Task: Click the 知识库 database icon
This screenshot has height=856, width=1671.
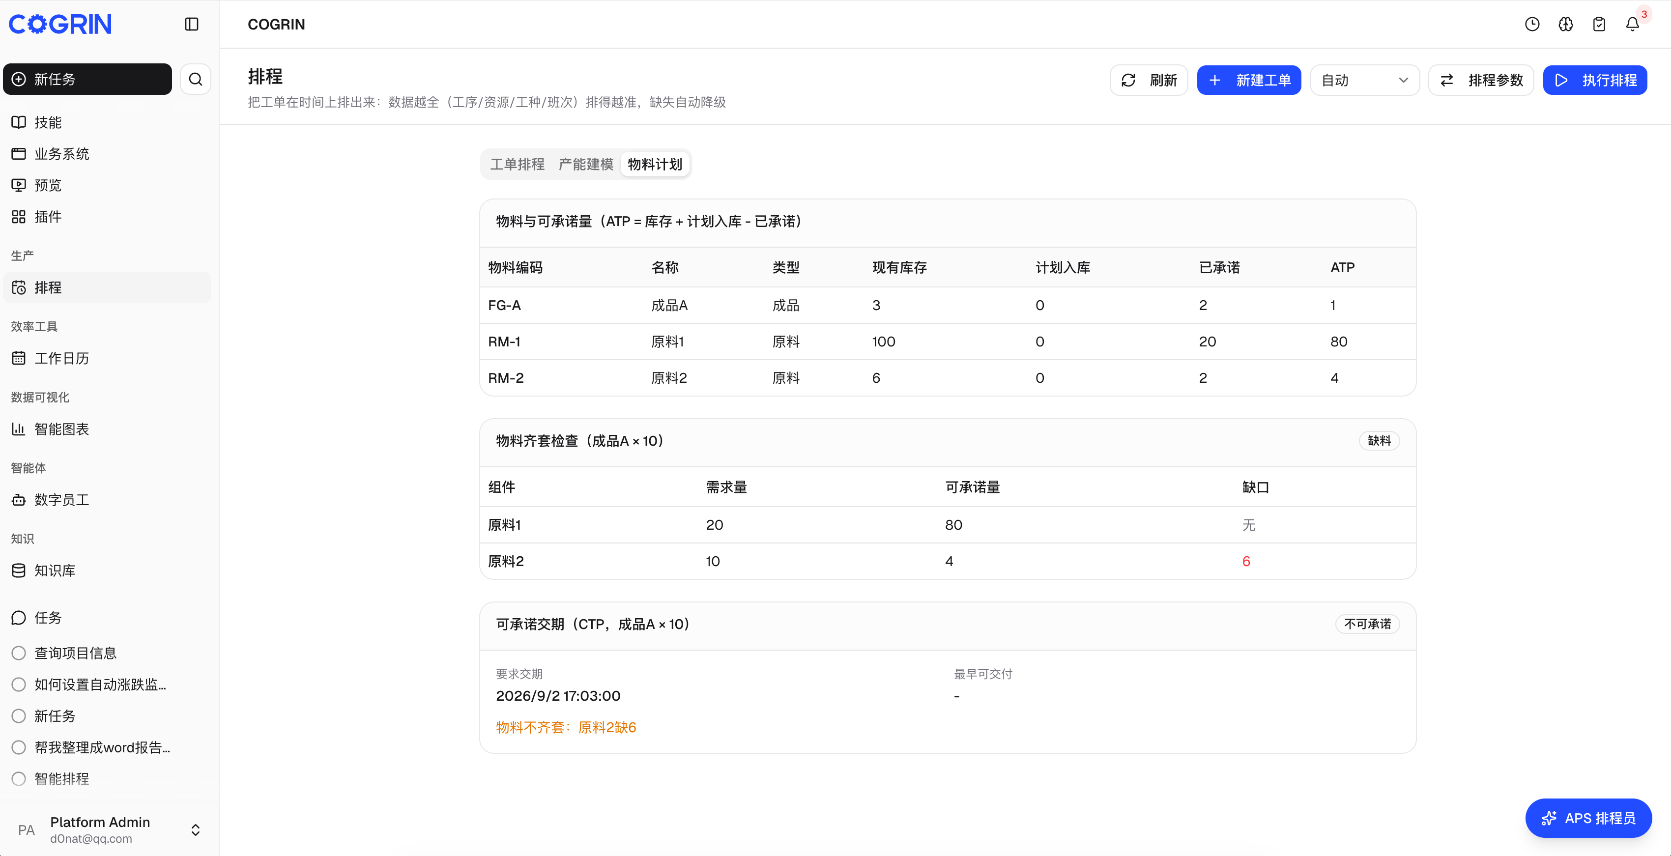Action: click(x=19, y=571)
